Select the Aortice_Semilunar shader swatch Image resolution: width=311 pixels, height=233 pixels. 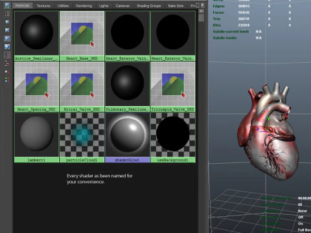(x=36, y=36)
